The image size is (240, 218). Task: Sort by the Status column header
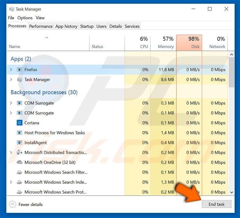pyautogui.click(x=107, y=43)
